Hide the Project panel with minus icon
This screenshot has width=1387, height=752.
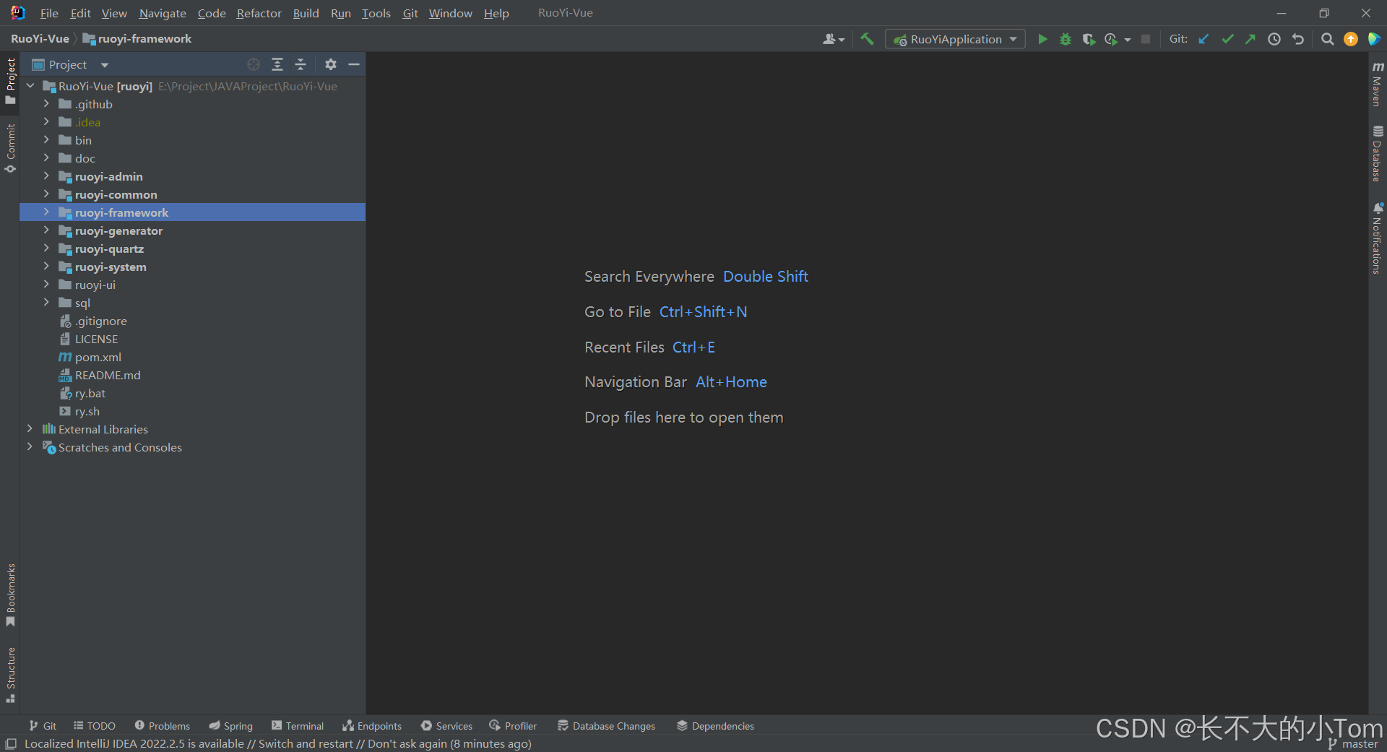pos(354,64)
